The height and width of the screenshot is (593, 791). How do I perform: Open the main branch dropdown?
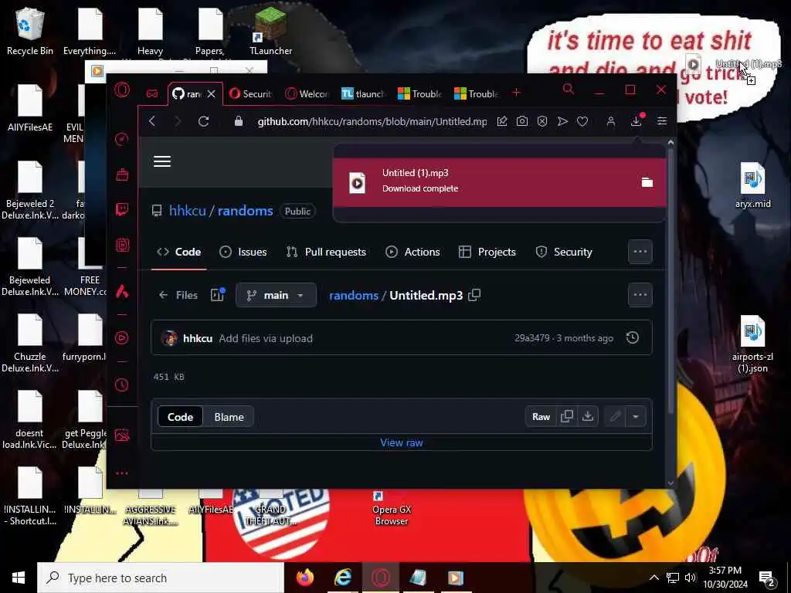(x=276, y=295)
